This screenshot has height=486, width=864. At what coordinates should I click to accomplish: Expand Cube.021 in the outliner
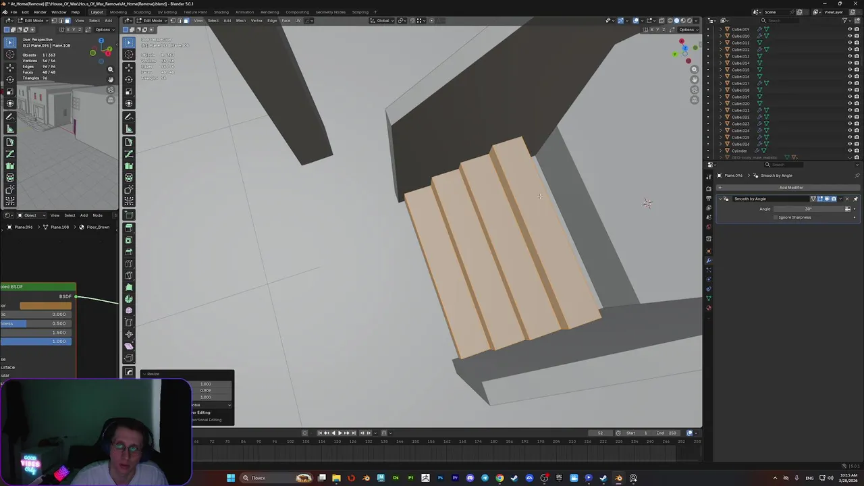coord(720,110)
